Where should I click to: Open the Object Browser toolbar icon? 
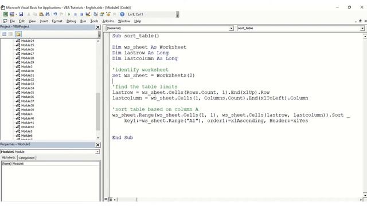(x=108, y=14)
